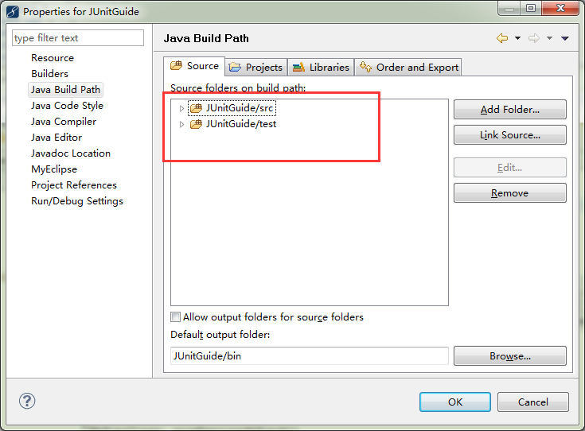Click the help question mark icon
Screen dimensions: 585x431
27,401
